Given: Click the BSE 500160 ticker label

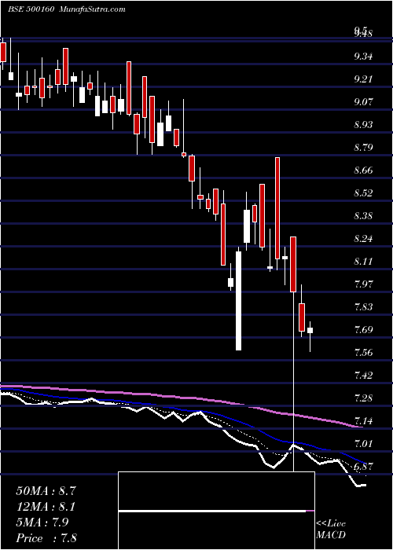Looking at the screenshot, I should point(31,9).
